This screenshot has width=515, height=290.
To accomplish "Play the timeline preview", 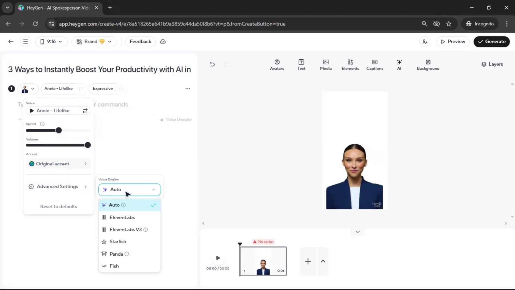I will [218, 258].
